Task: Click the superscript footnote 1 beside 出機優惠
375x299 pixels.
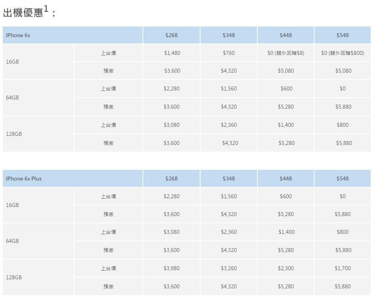Action: pos(46,9)
